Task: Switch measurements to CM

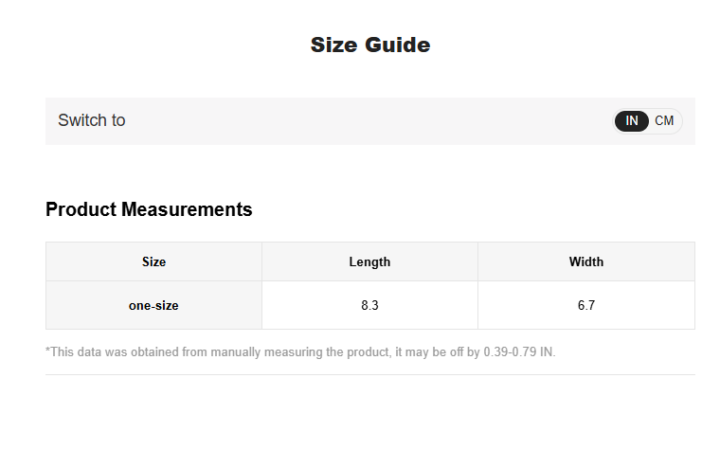Action: [664, 121]
